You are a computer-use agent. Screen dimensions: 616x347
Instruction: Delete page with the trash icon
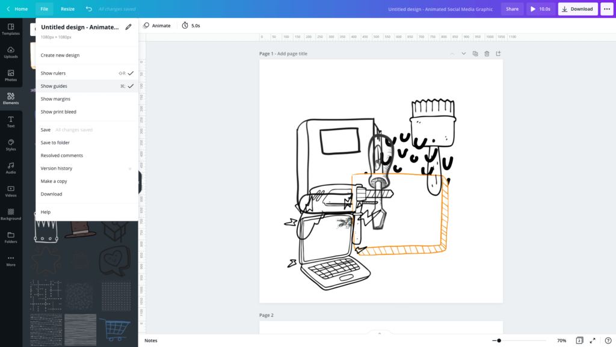[487, 54]
